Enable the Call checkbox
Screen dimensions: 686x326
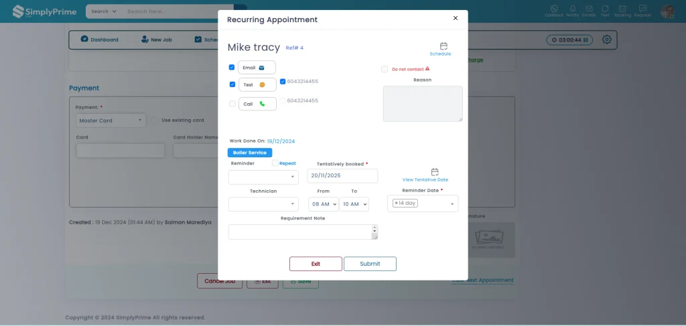pyautogui.click(x=232, y=104)
